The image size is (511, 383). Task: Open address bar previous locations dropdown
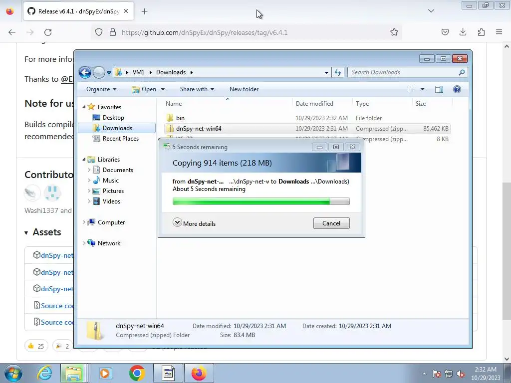coord(326,73)
